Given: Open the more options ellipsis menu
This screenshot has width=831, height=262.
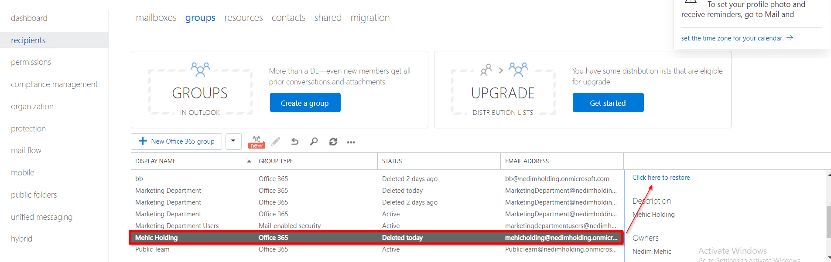Looking at the screenshot, I should pos(351,142).
